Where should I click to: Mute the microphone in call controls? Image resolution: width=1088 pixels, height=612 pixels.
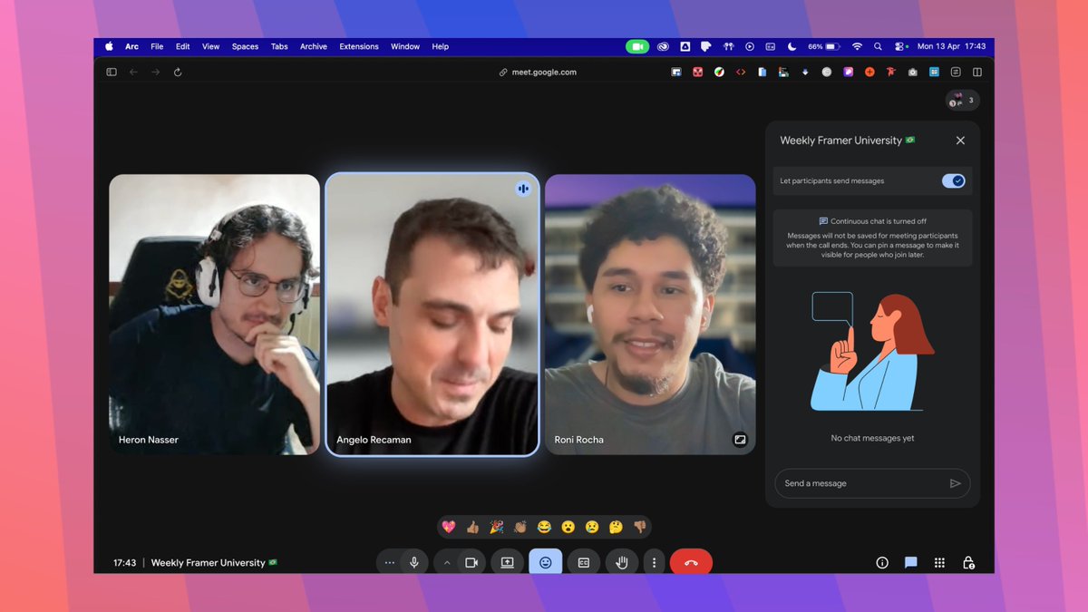point(414,562)
